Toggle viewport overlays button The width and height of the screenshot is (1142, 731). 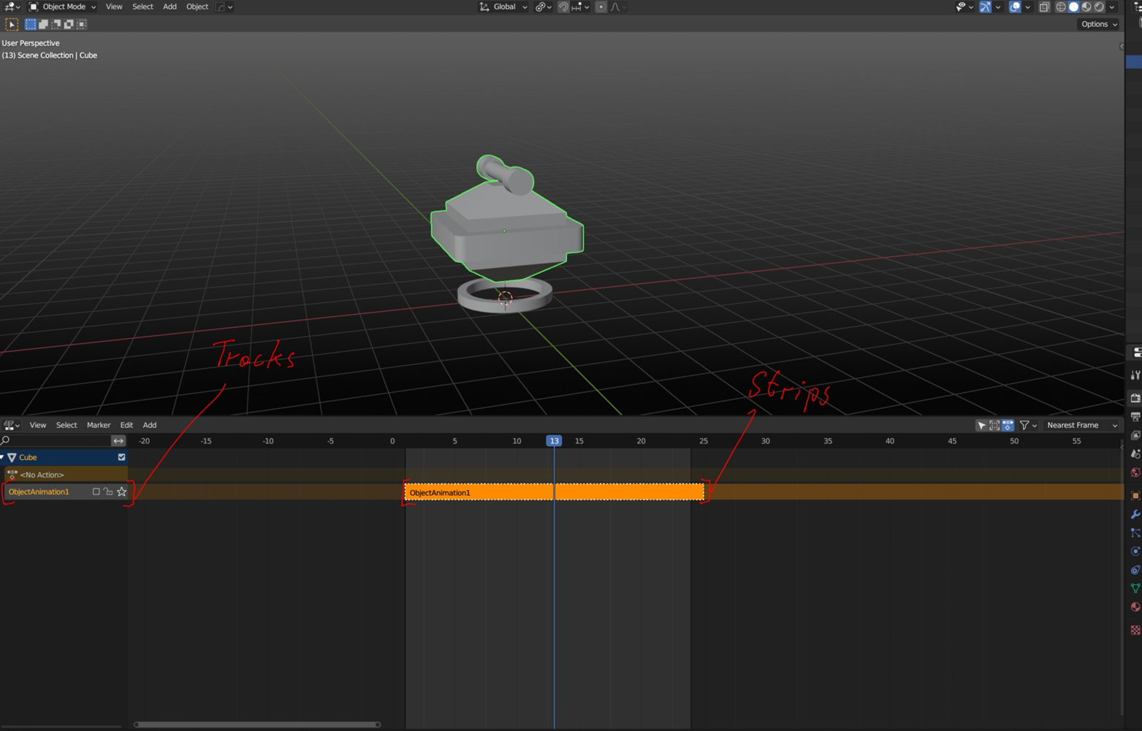click(x=1015, y=7)
